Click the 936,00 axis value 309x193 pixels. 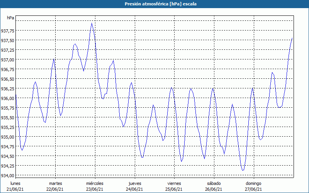pyautogui.click(x=7, y=98)
